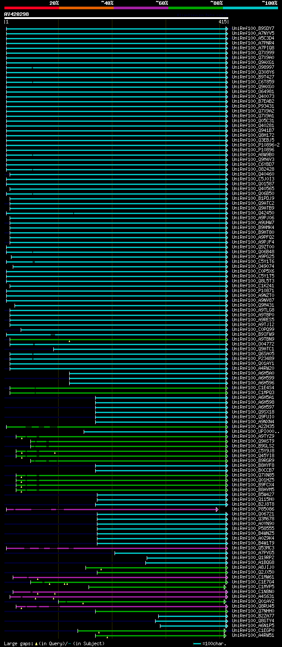Click the green arrowhead ending the A4RW51 bar
Screen dimensions: 282x647
coord(225,635)
